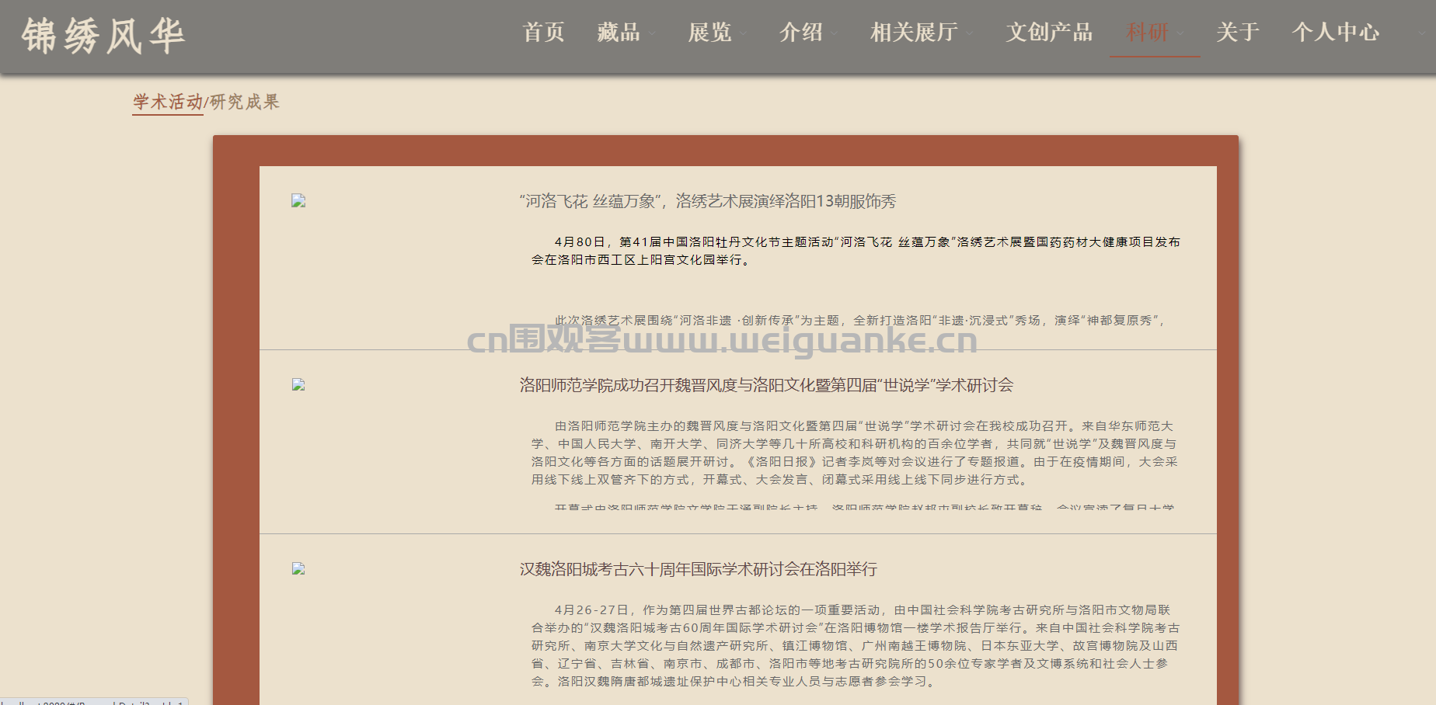The image size is (1436, 705).
Task: Open the 文创产品 menu item
Action: point(1049,33)
